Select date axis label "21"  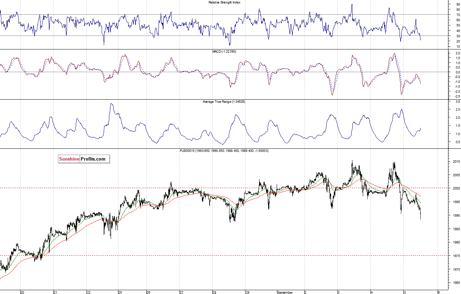pos(55,292)
